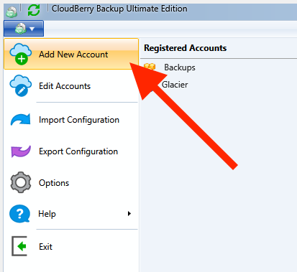Click the yellow boxes icon next to Backups
The width and height of the screenshot is (297, 272).
[150, 67]
